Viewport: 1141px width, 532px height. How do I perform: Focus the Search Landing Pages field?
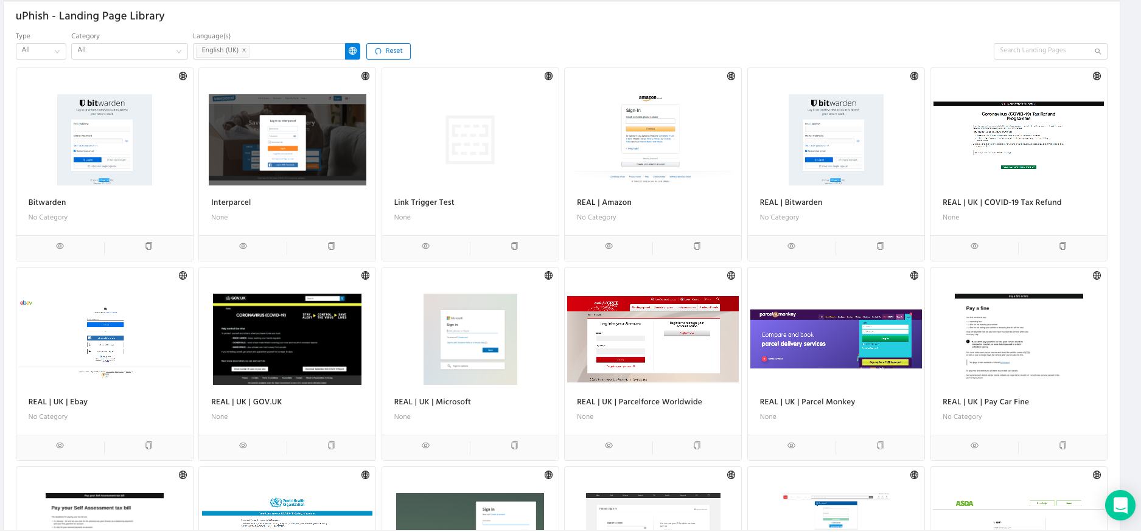(x=1050, y=51)
